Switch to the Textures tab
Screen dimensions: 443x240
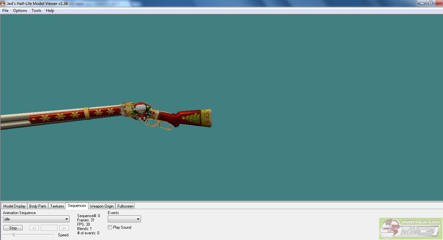[57, 206]
